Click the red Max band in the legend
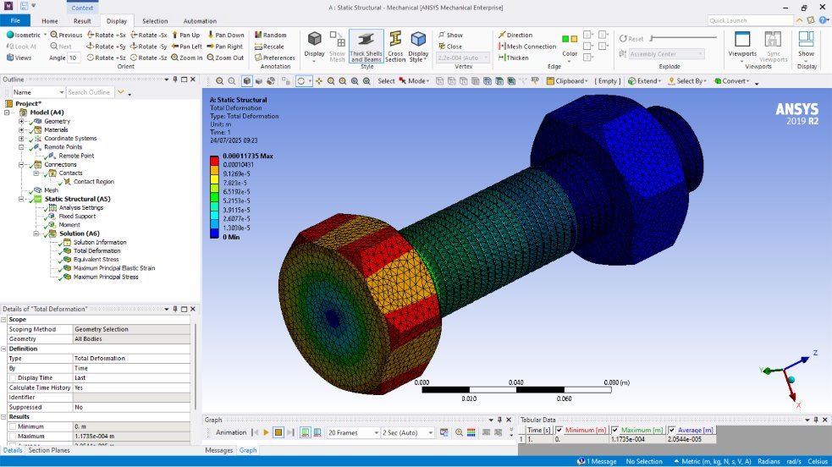Viewport: 832px width, 467px height. tap(214, 160)
